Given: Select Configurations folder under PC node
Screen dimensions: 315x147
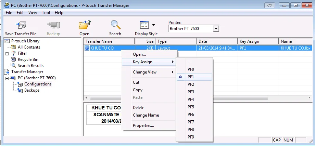Looking at the screenshot, I should pos(38,84).
